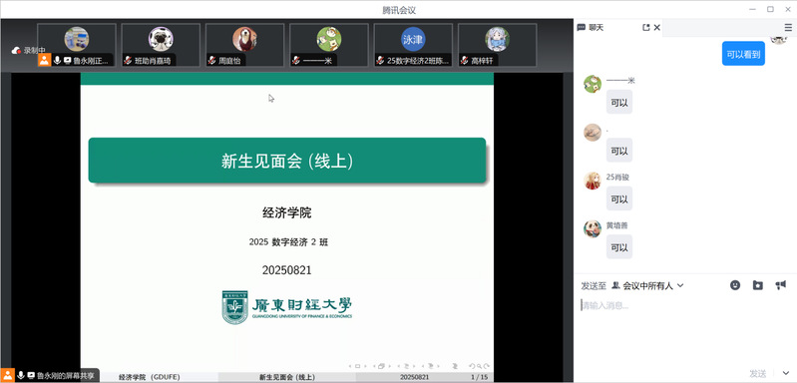Click the 2025 数字经济 2 班 text

coord(288,242)
